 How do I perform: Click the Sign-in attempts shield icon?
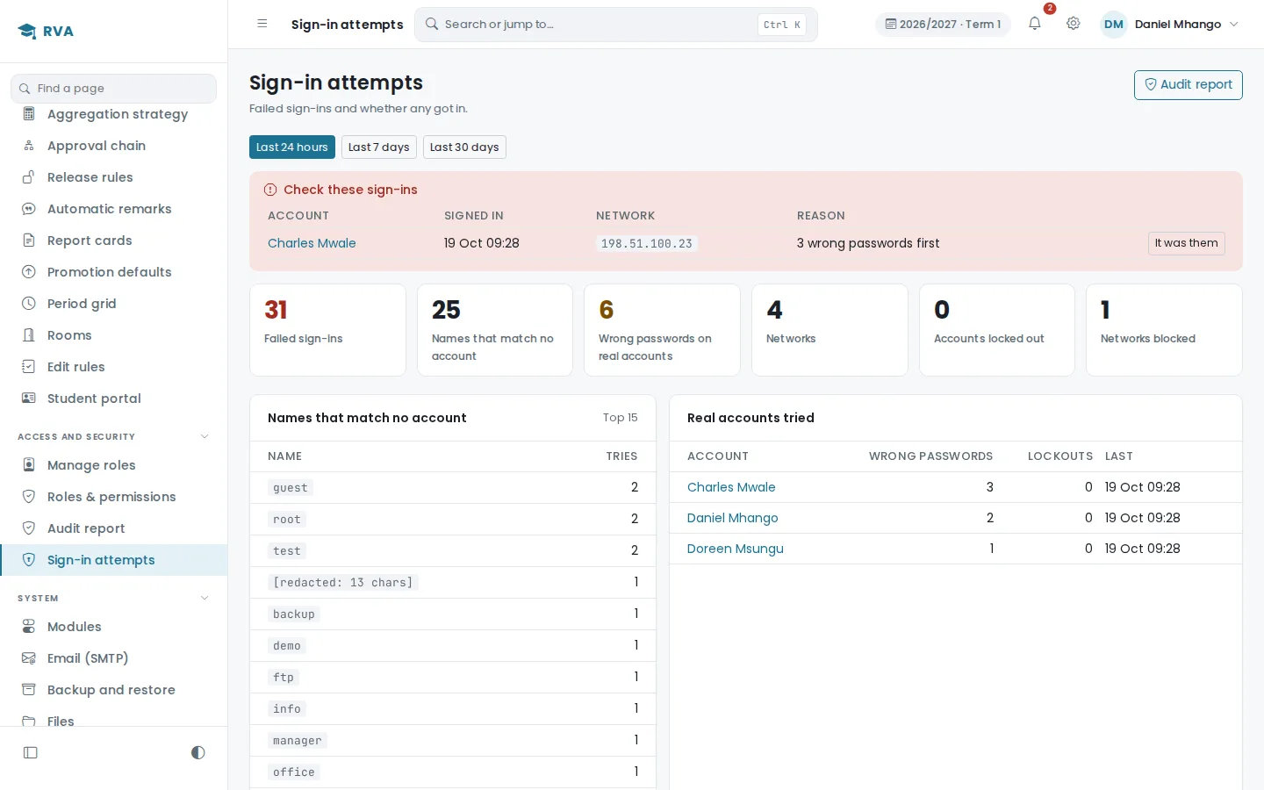(x=29, y=560)
